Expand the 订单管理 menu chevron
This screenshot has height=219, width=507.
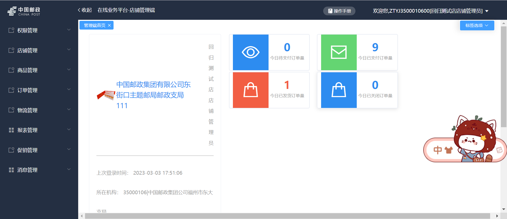point(69,89)
